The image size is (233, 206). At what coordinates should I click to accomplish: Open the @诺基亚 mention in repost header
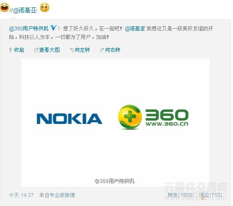point(25,10)
